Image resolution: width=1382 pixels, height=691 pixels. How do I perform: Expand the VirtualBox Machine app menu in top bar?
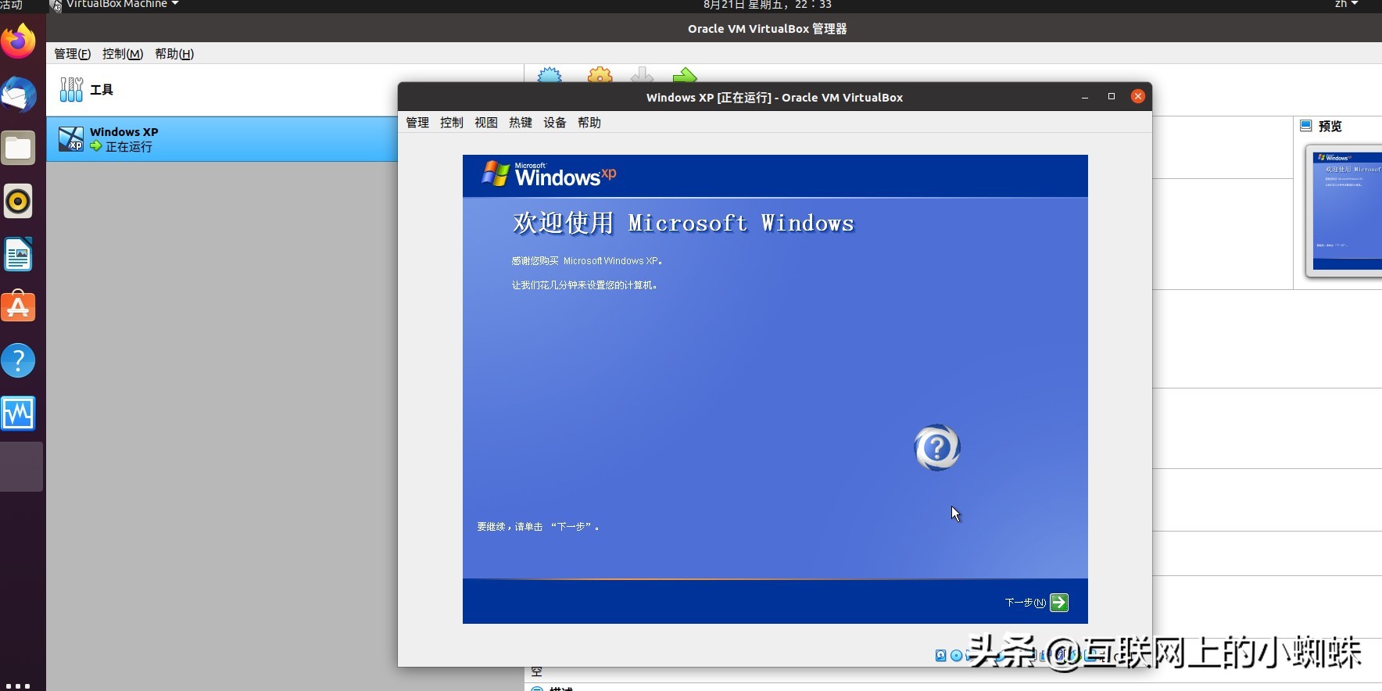(115, 5)
